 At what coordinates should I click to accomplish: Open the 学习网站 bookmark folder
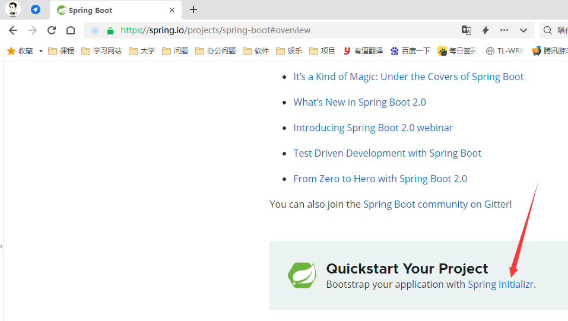tap(101, 51)
